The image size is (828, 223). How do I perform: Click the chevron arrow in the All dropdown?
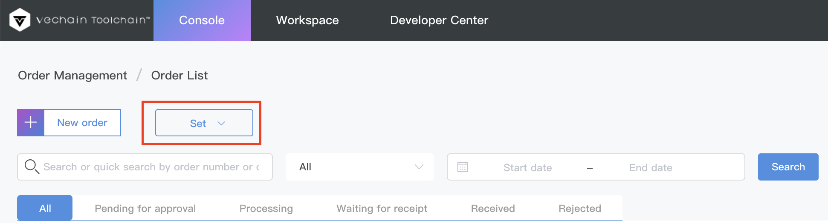(x=419, y=167)
